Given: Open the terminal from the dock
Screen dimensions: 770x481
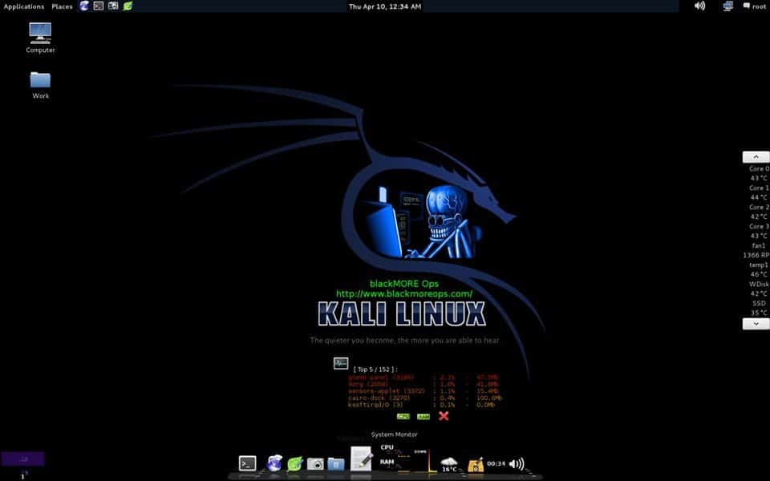Looking at the screenshot, I should coord(248,463).
